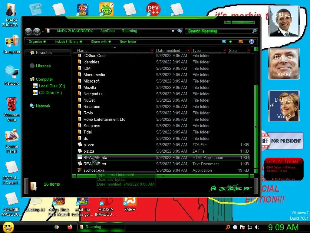
Task: Click MARK ZUCKERBERG in address breadcrumb
Action: [75, 31]
